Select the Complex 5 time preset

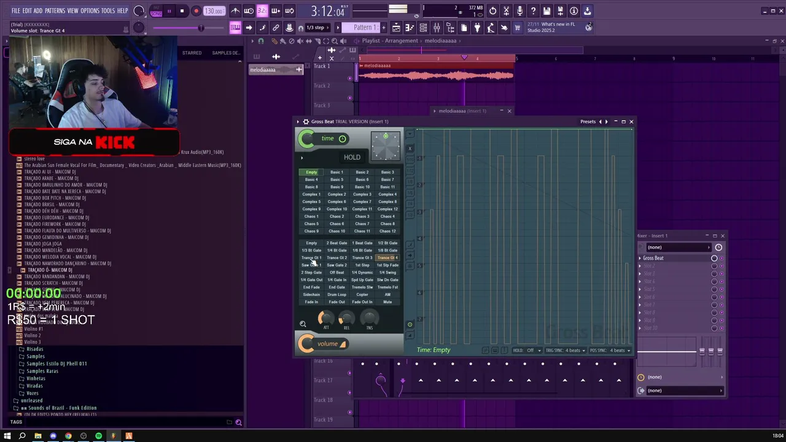point(311,202)
